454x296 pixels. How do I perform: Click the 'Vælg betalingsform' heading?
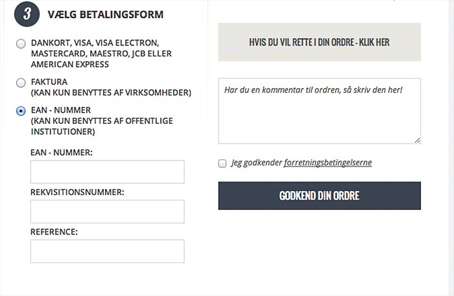click(105, 14)
